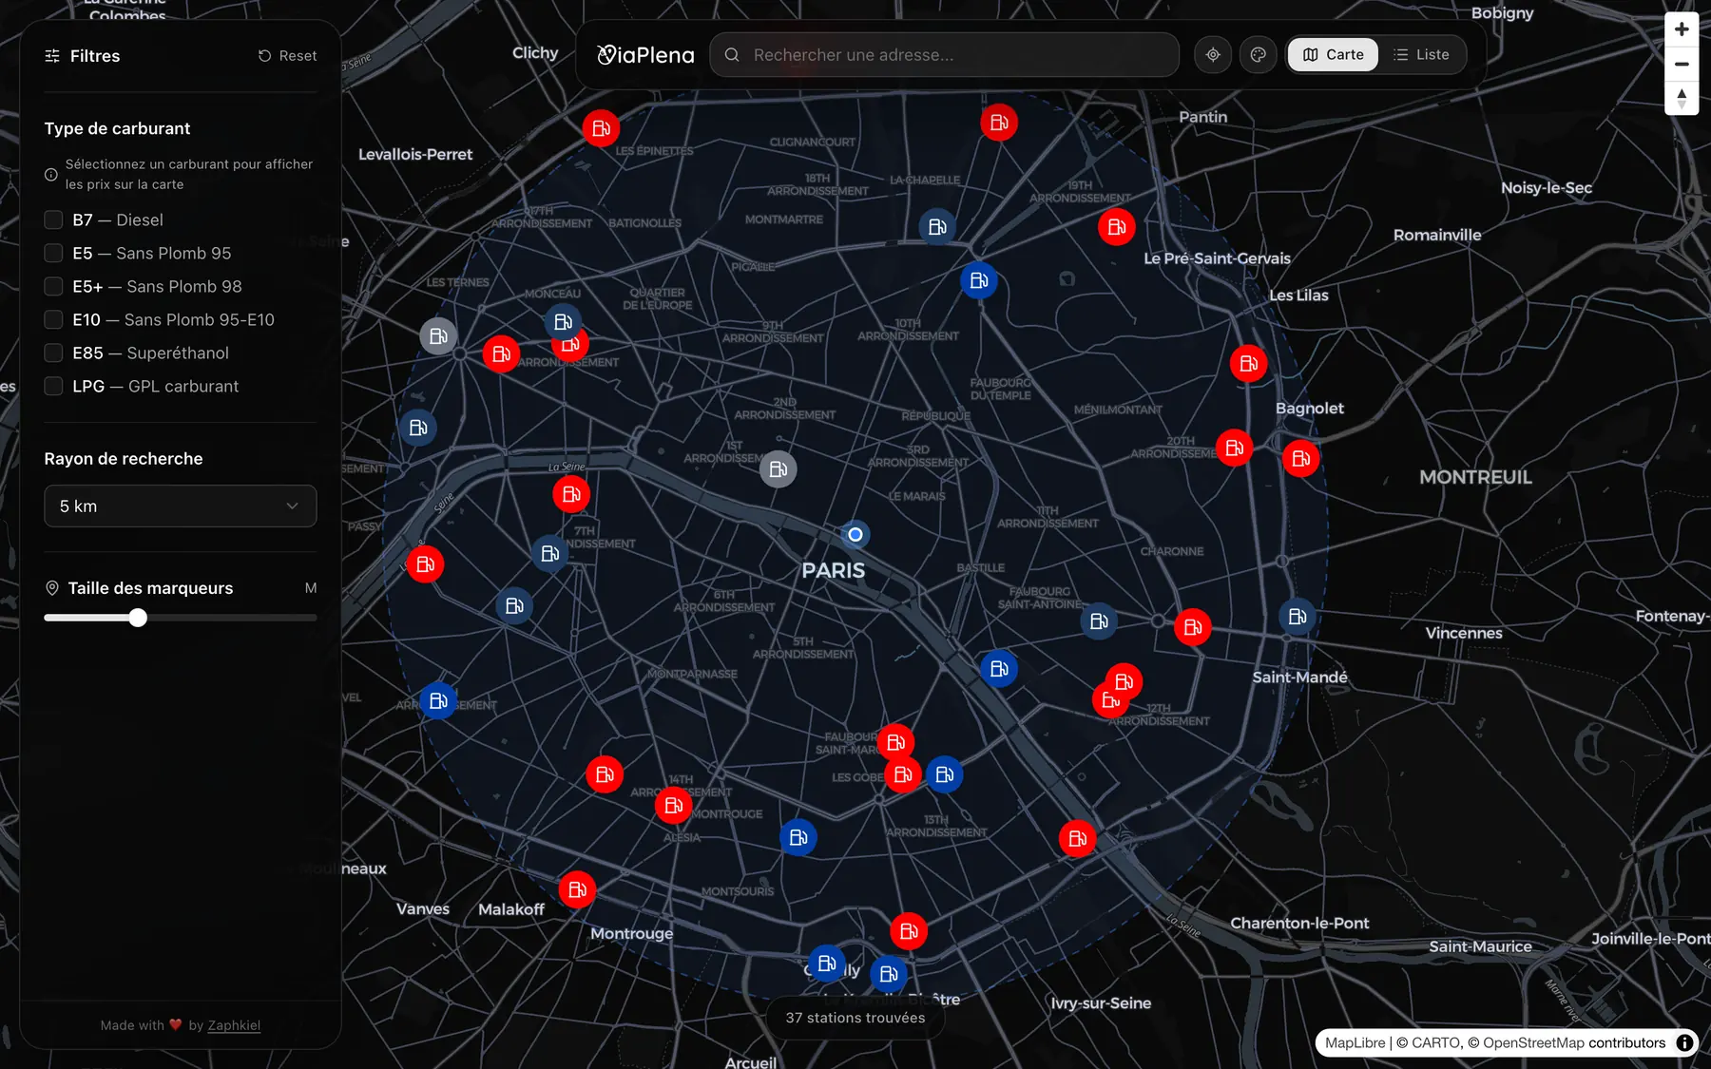Screen dimensions: 1711x1069
Task: Click the Reset filters button
Action: (287, 56)
